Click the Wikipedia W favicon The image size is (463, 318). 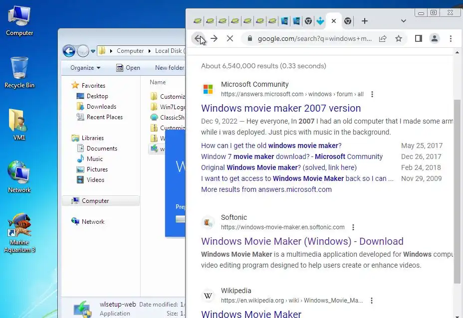point(208,296)
